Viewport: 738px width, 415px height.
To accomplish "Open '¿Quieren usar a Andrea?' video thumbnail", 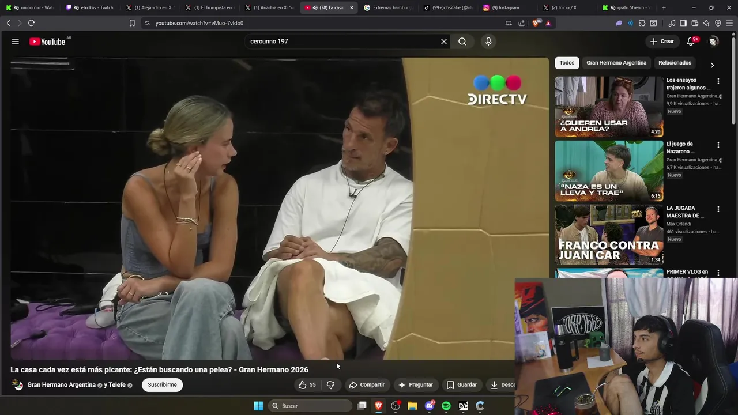I will point(609,107).
